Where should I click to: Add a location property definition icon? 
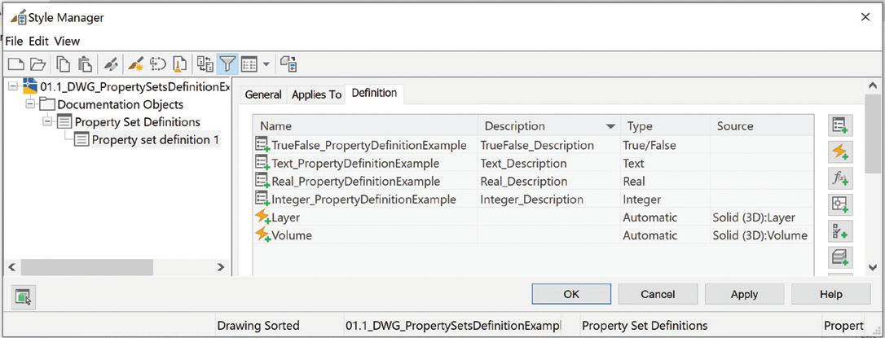[841, 204]
